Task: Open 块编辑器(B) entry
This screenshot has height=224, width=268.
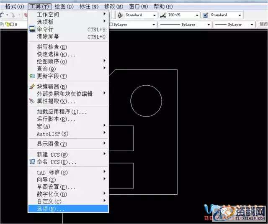Action: [x=68, y=87]
